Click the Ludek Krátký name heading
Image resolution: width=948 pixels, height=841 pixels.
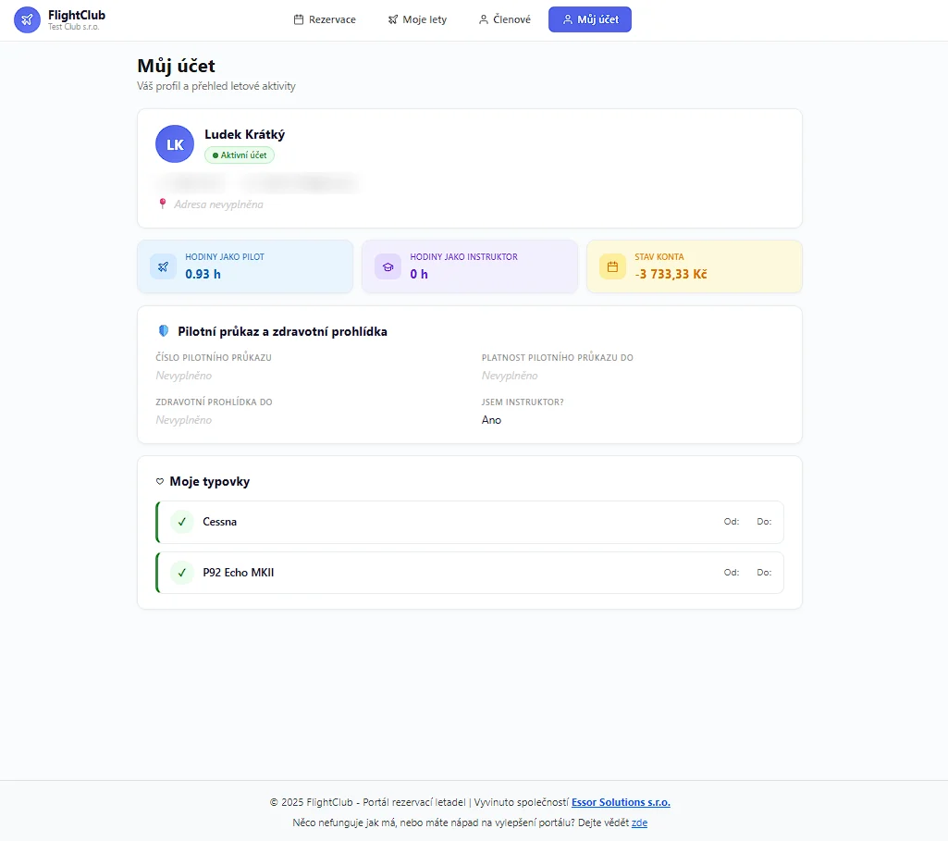point(245,134)
